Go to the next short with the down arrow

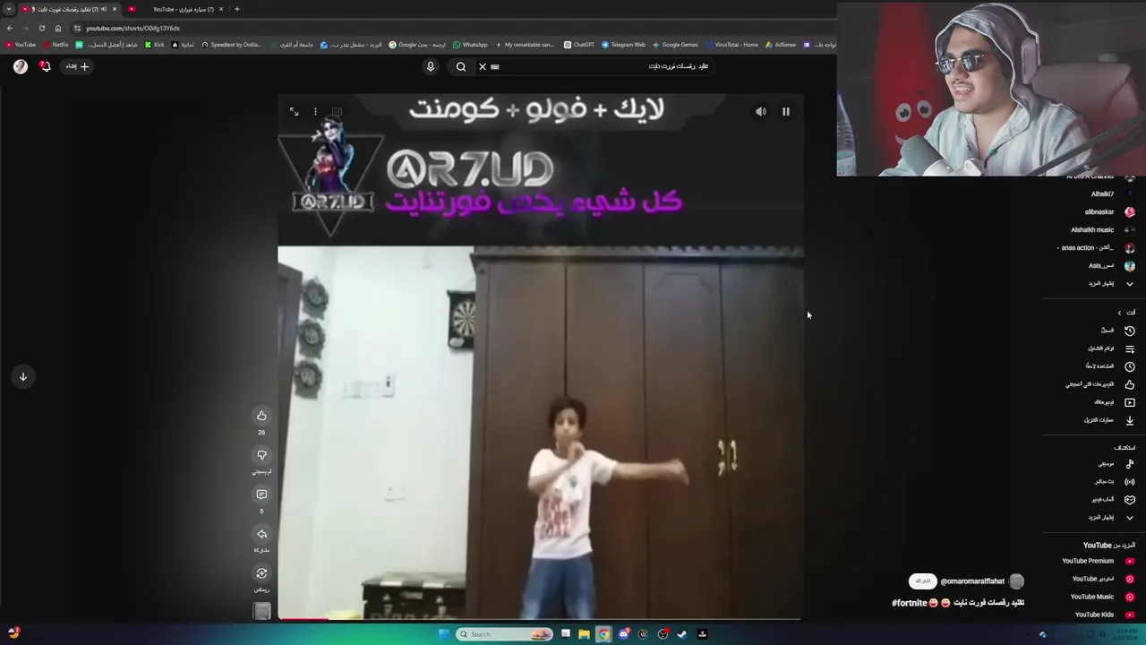pyautogui.click(x=23, y=377)
